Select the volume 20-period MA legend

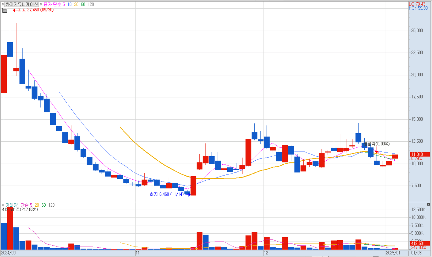(37, 205)
